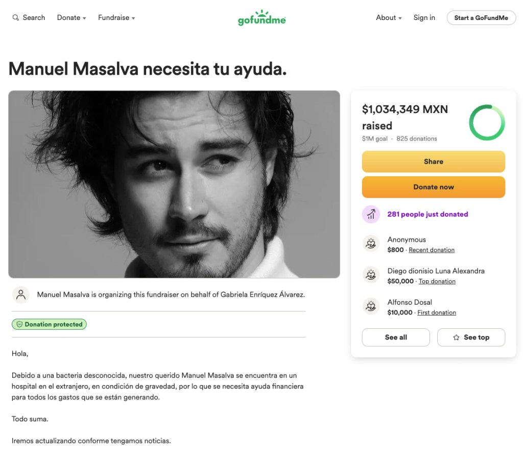Click Alfonso Dosal donor icon
Viewport: 523px width, 450px height.
click(x=370, y=306)
